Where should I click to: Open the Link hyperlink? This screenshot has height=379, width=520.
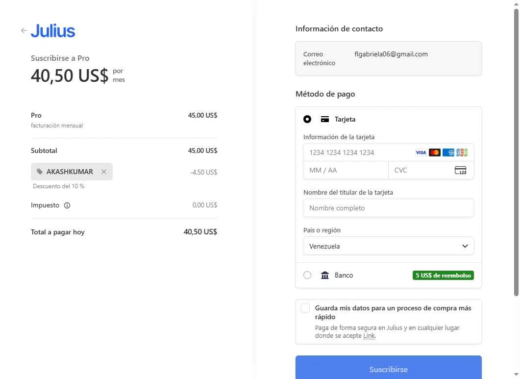(369, 336)
